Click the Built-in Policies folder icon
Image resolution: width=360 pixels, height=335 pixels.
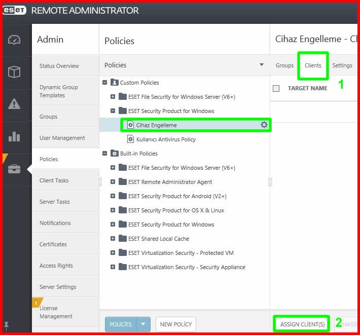coord(114,153)
